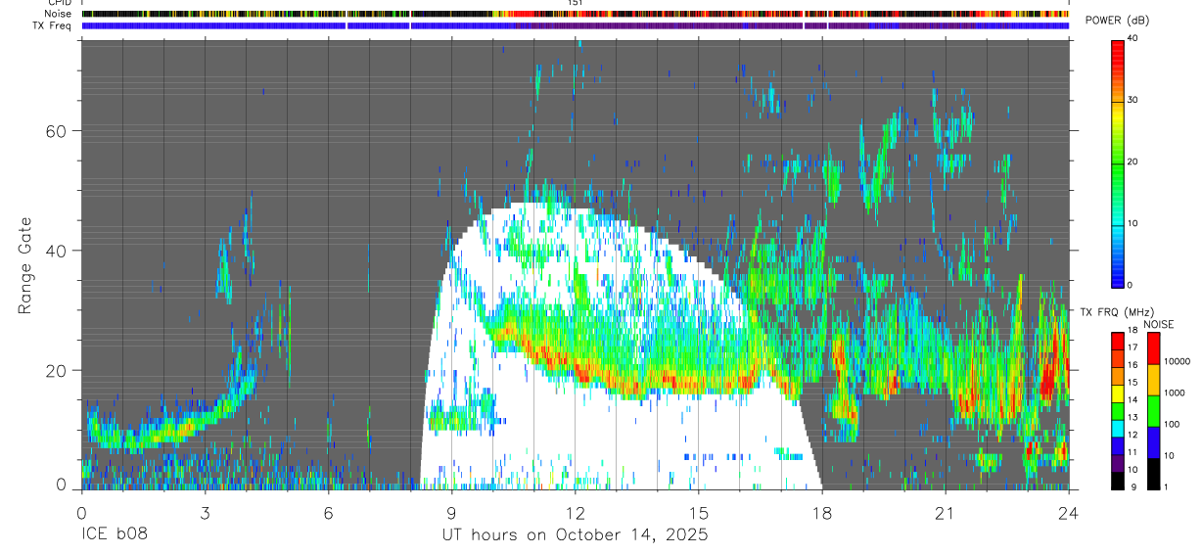Click the 20 label on the power colorbar
1202x555 pixels.
click(1133, 162)
